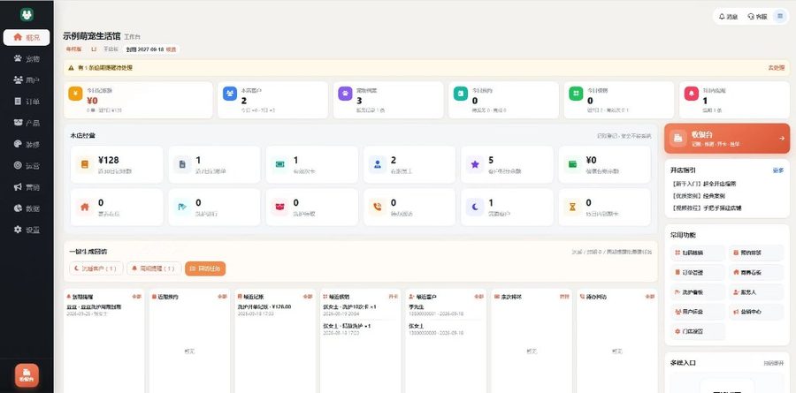Click the purple star icon tile showing 5
The height and width of the screenshot is (393, 796).
point(507,164)
